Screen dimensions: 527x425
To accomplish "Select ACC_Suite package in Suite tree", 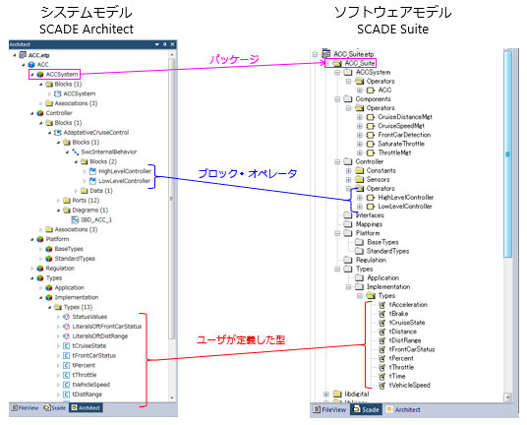I will pyautogui.click(x=359, y=63).
